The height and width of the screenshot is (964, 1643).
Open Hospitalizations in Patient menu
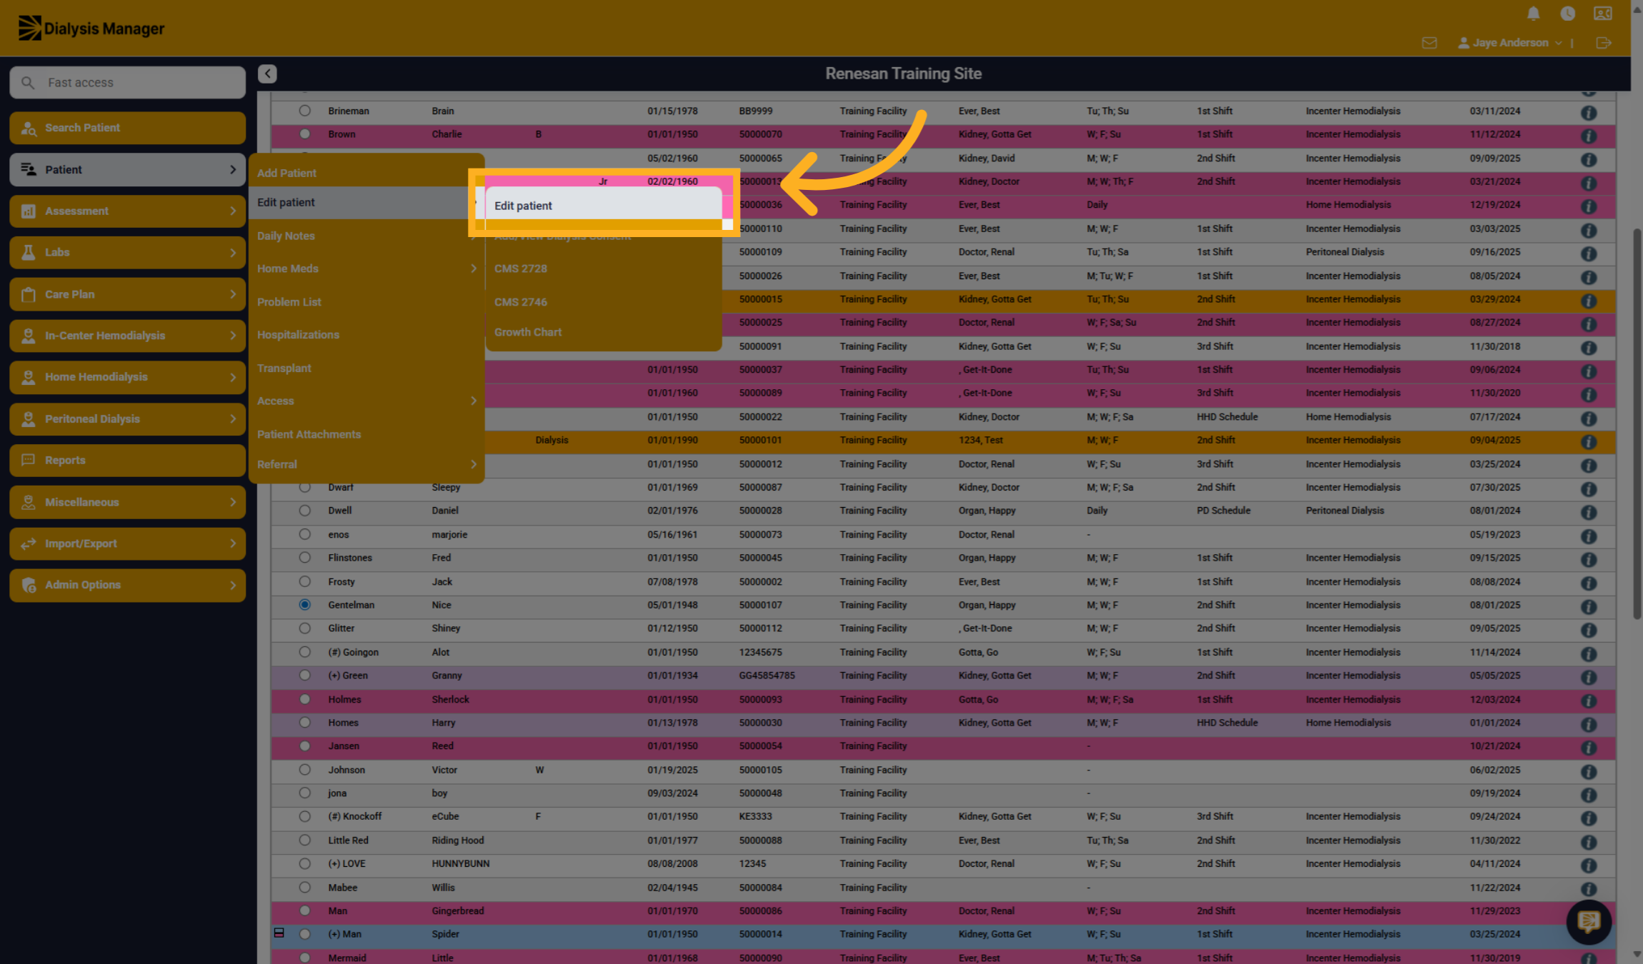(x=366, y=335)
